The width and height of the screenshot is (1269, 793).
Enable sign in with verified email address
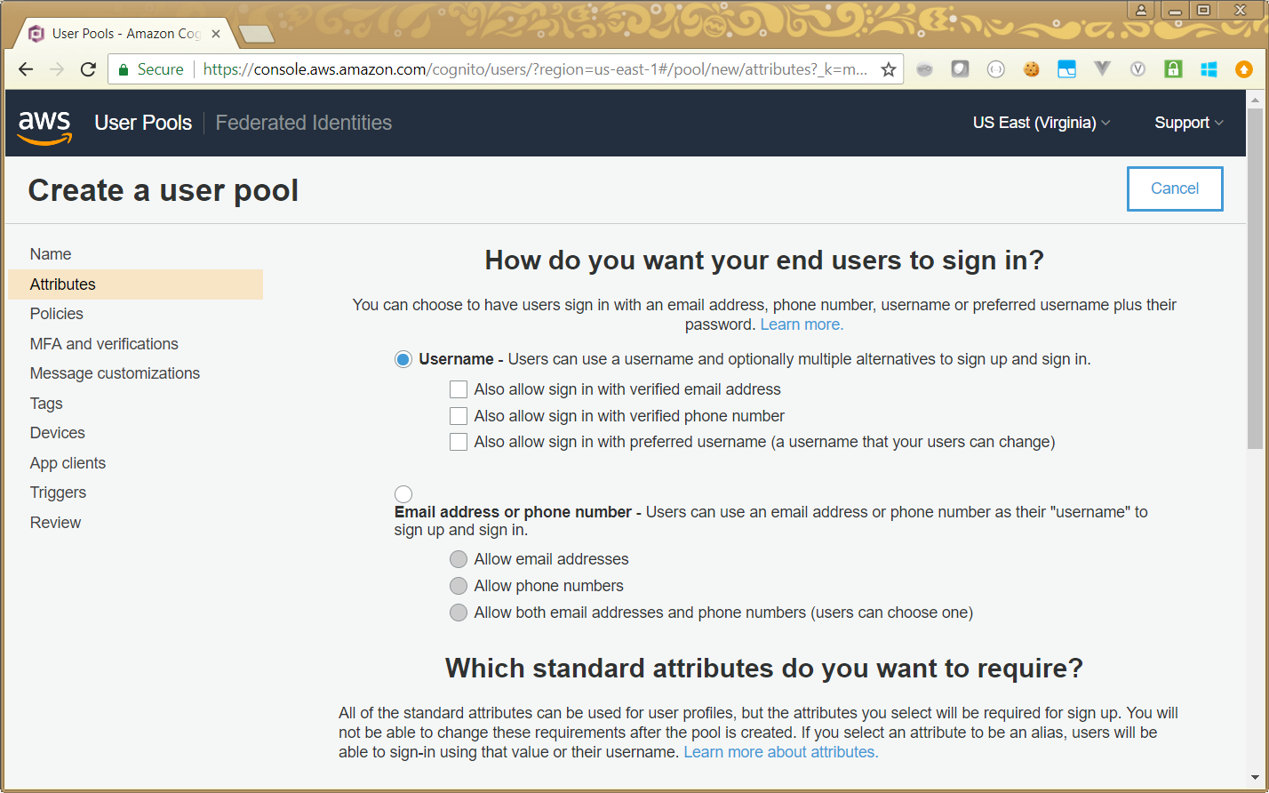(459, 389)
